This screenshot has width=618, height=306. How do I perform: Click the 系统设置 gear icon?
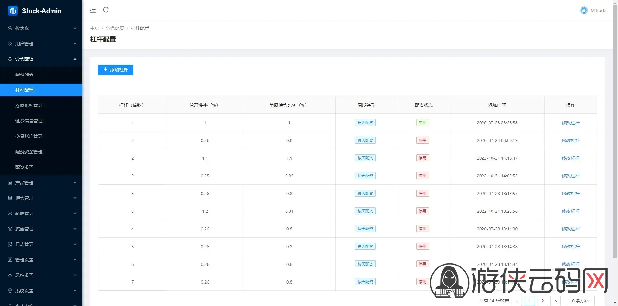point(10,291)
